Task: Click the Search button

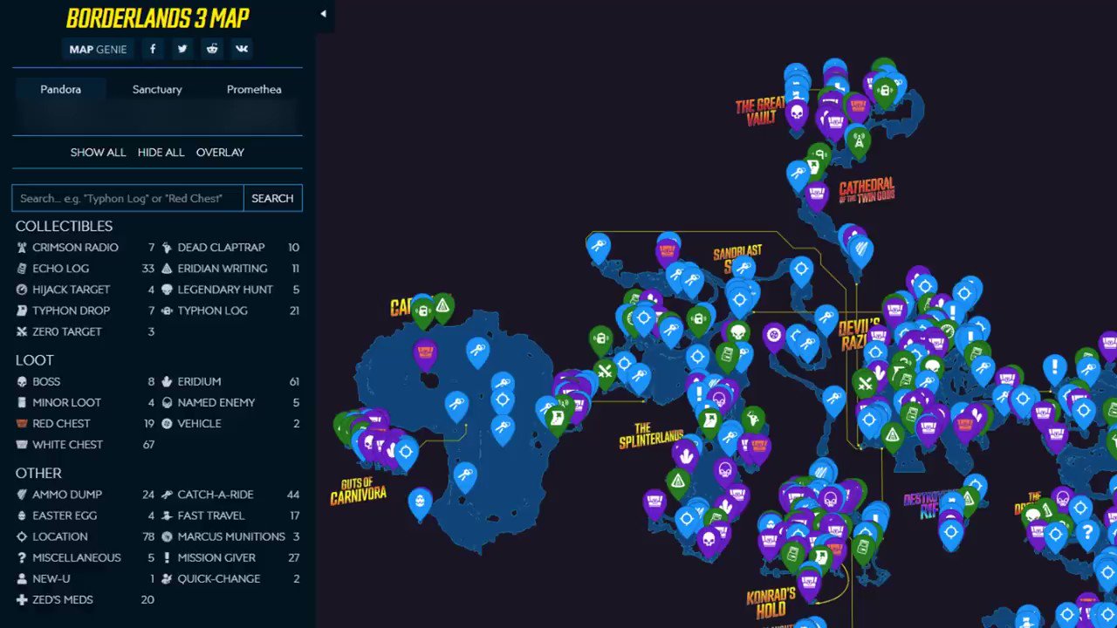Action: [x=272, y=198]
